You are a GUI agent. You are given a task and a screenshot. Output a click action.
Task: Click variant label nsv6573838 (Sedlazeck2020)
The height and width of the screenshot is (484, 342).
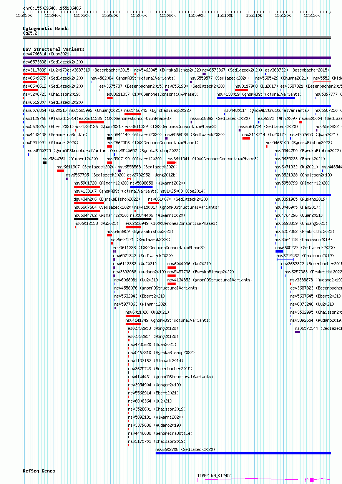tap(53, 62)
